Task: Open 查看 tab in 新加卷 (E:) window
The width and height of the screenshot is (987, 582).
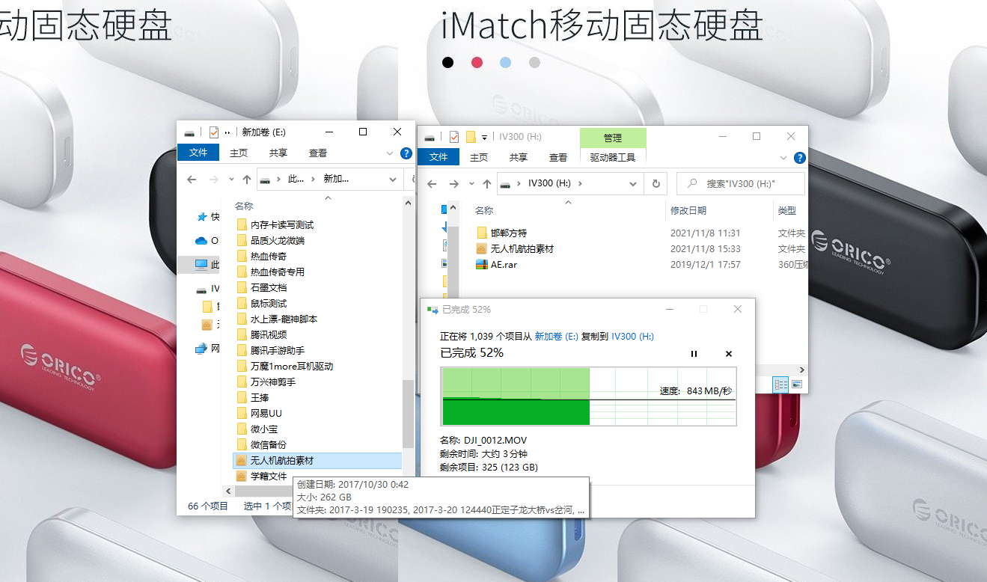Action: 318,153
